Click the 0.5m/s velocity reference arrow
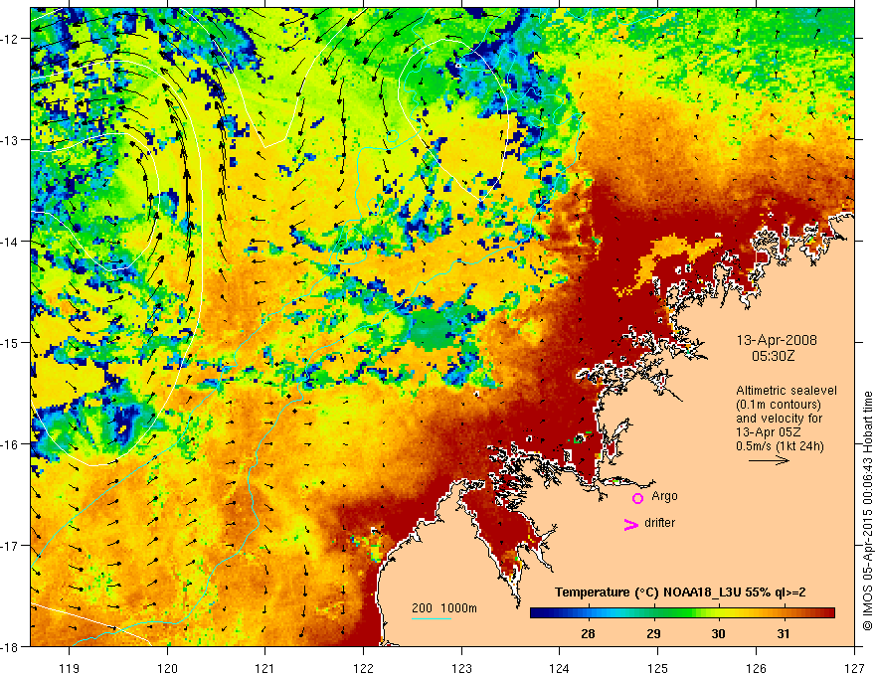Screen dimensions: 875x676 [769, 460]
